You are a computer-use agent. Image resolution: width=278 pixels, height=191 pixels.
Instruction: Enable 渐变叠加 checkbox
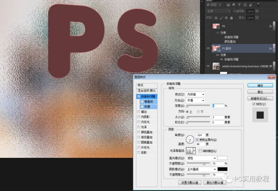(139, 137)
